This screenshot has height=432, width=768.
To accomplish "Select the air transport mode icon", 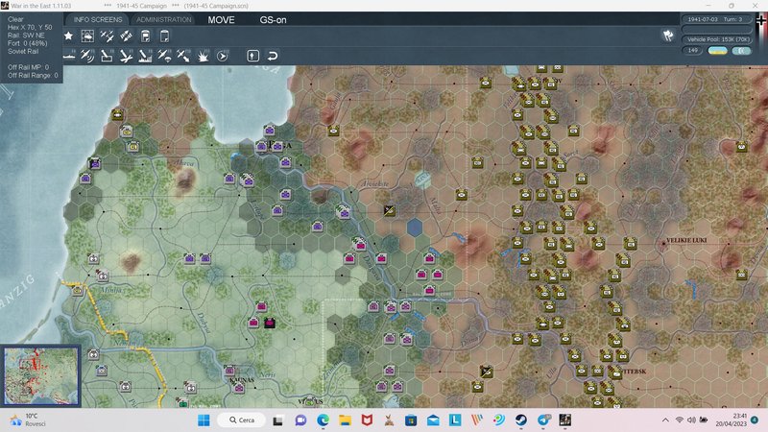I will [x=164, y=56].
